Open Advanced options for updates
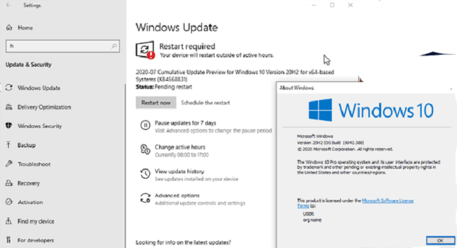This screenshot has height=248, width=457. (177, 195)
